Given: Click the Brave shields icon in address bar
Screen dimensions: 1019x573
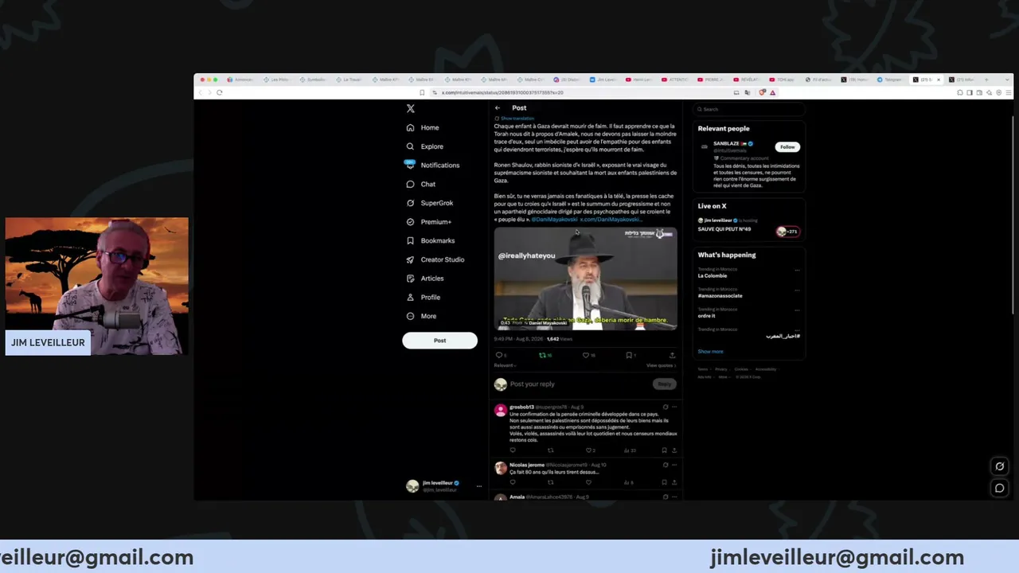Looking at the screenshot, I should 762,92.
